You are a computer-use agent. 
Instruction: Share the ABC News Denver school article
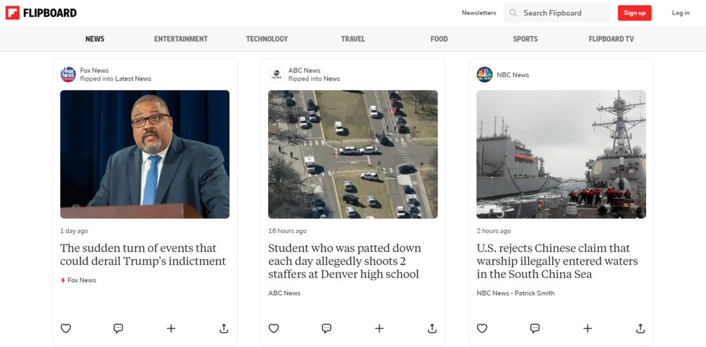432,328
